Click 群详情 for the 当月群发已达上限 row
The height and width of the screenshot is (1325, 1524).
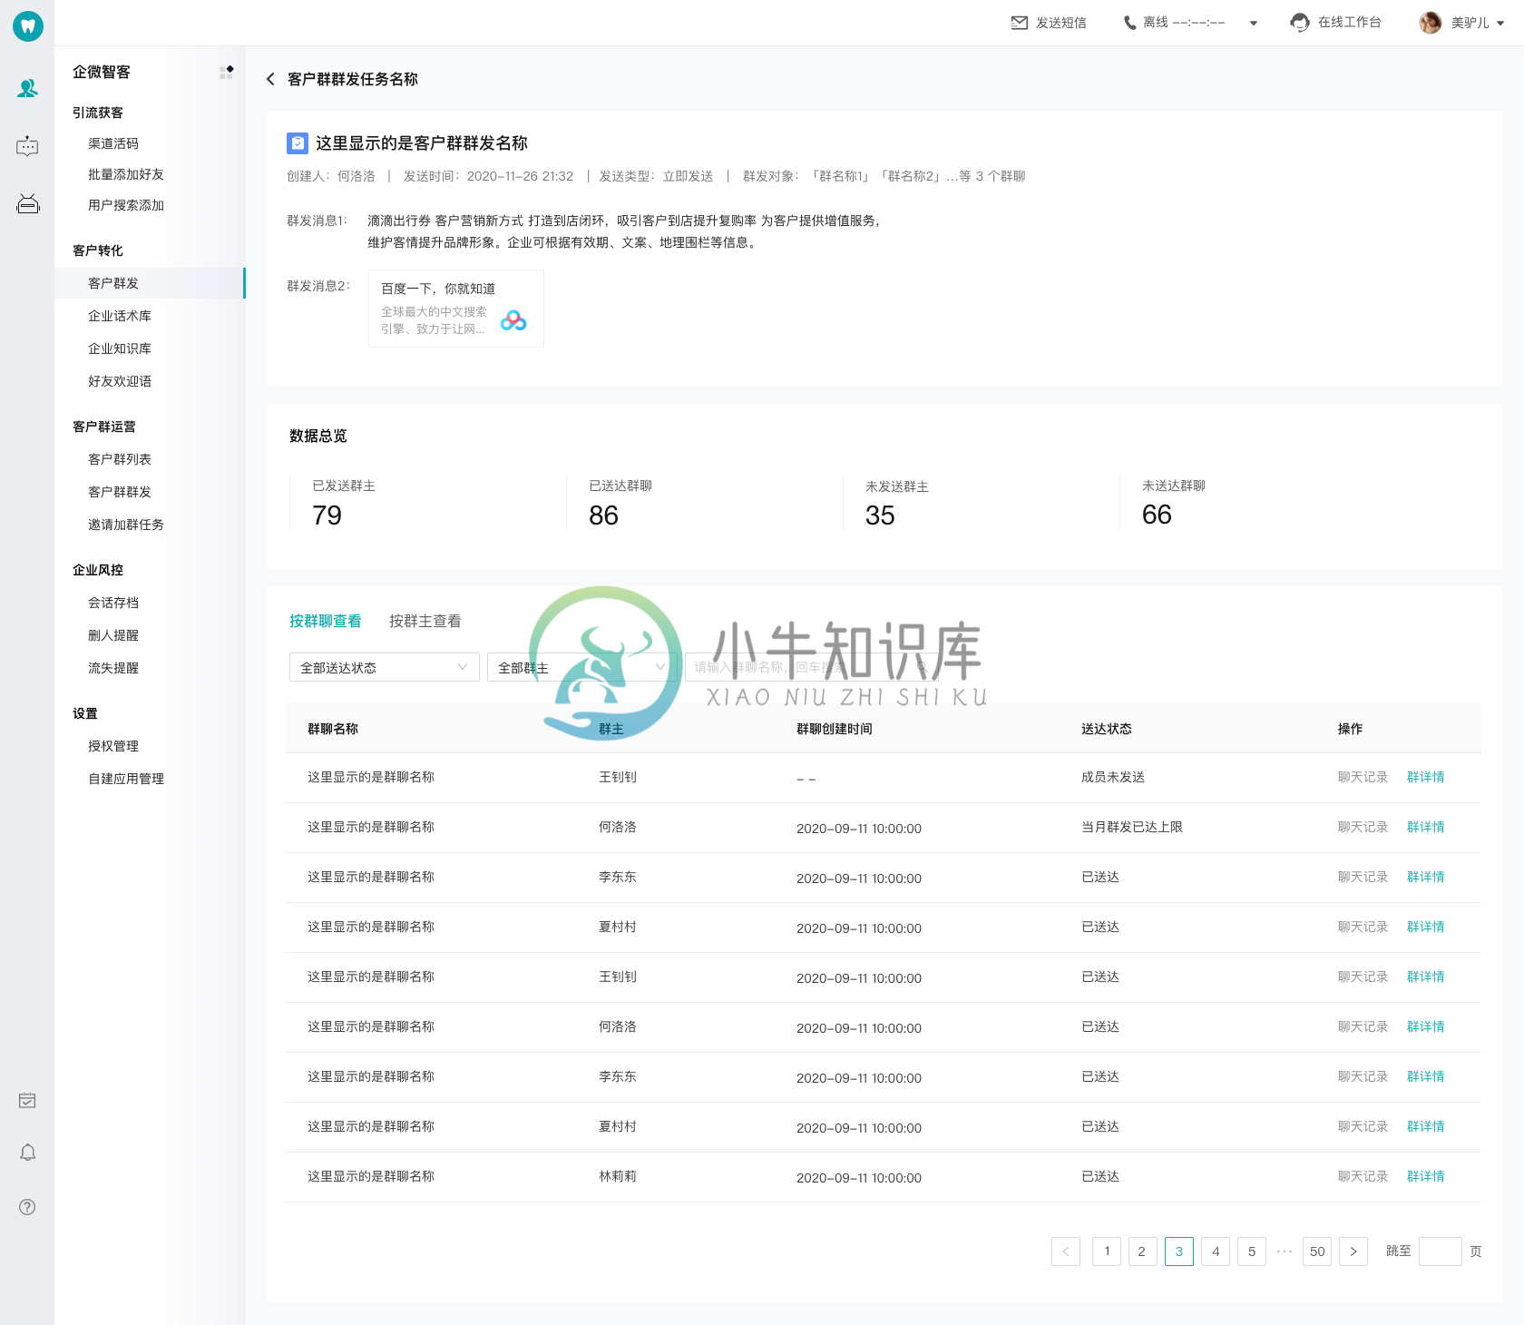pos(1425,827)
